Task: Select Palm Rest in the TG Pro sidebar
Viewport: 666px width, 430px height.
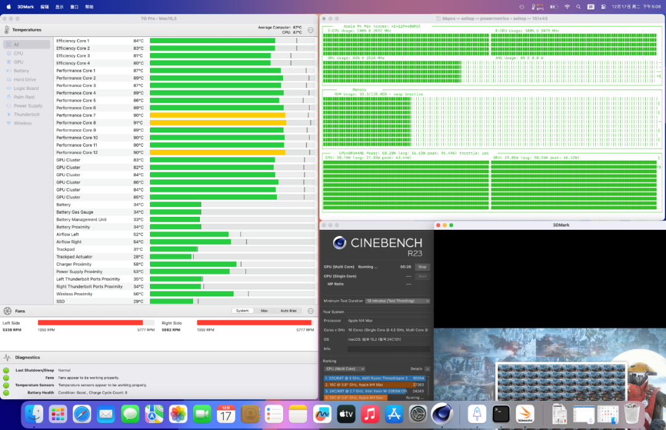Action: 27,97
